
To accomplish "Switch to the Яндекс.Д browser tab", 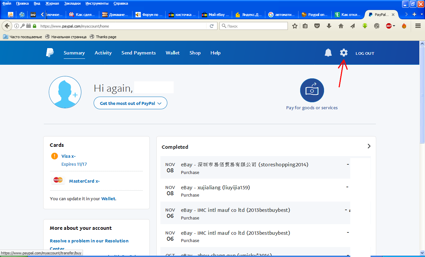I will 248,15.
